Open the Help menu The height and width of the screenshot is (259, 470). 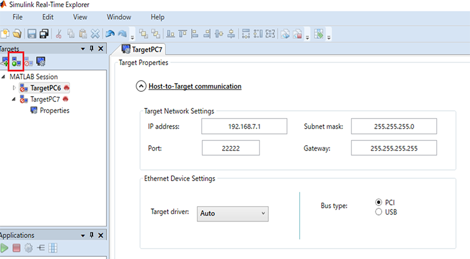(x=158, y=17)
